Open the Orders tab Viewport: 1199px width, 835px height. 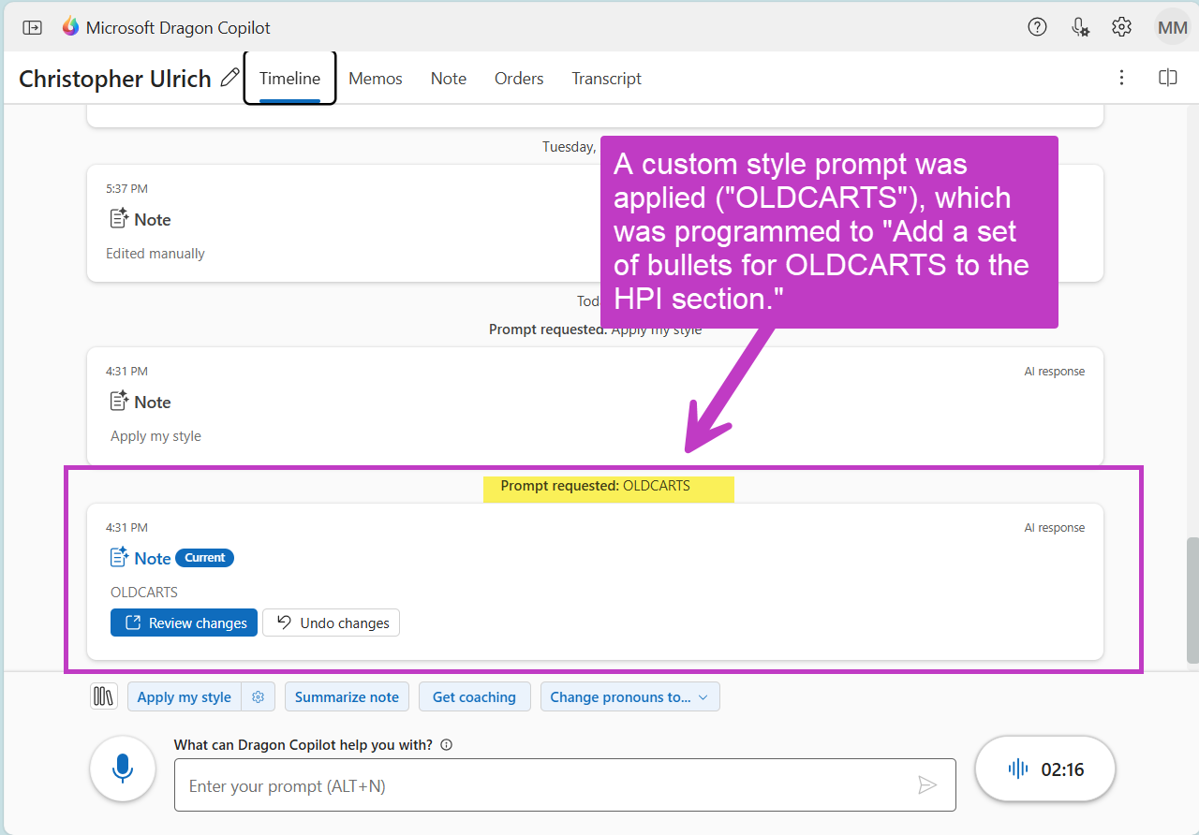point(519,78)
